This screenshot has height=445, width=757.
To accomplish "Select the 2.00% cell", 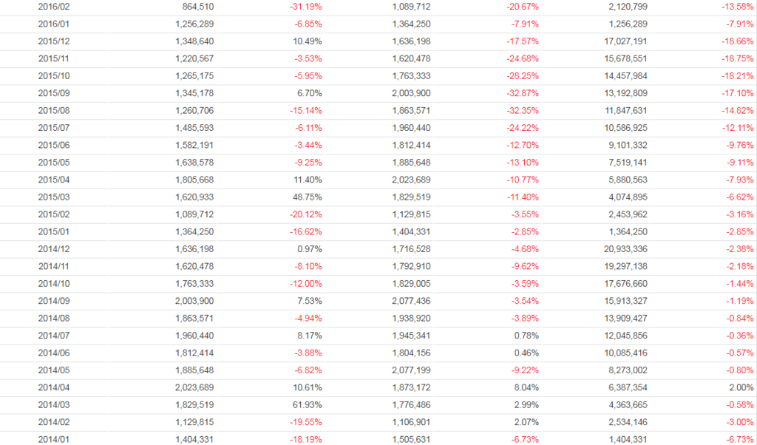I will pos(741,387).
